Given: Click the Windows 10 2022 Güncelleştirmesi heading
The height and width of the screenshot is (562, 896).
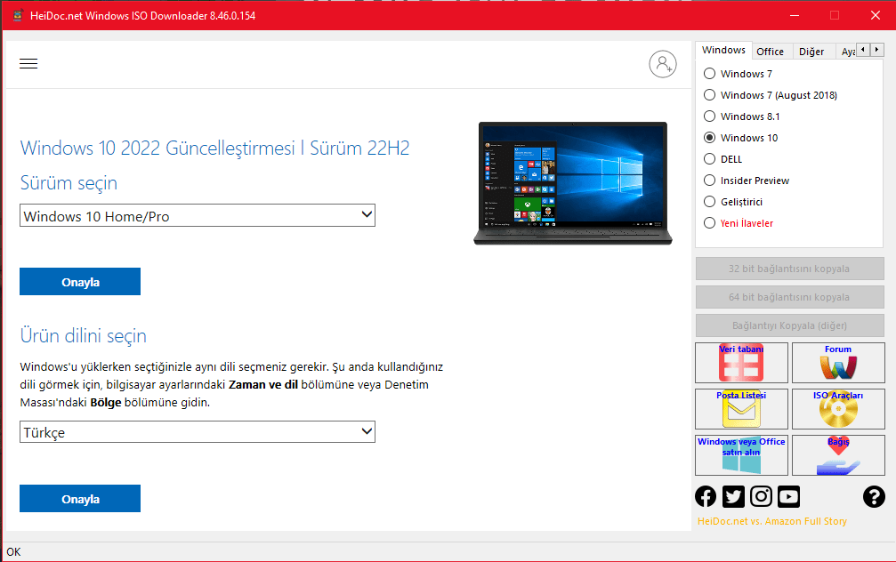Looking at the screenshot, I should (214, 148).
